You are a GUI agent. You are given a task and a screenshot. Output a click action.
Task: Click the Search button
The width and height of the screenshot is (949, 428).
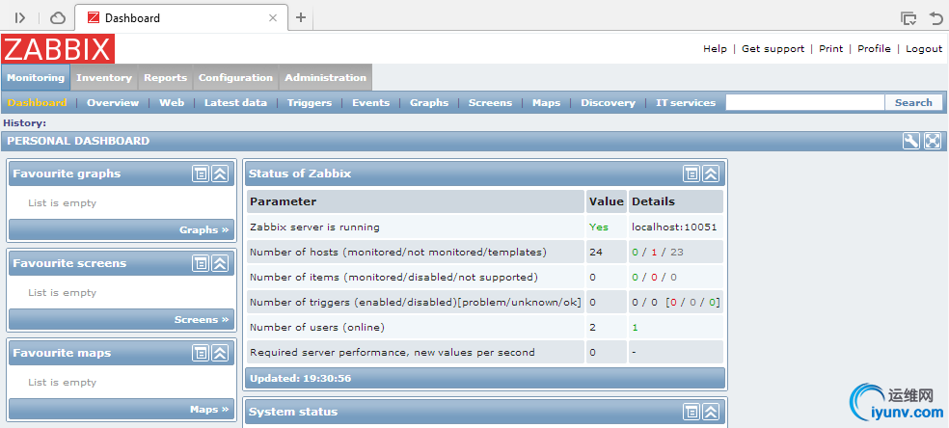pos(913,103)
